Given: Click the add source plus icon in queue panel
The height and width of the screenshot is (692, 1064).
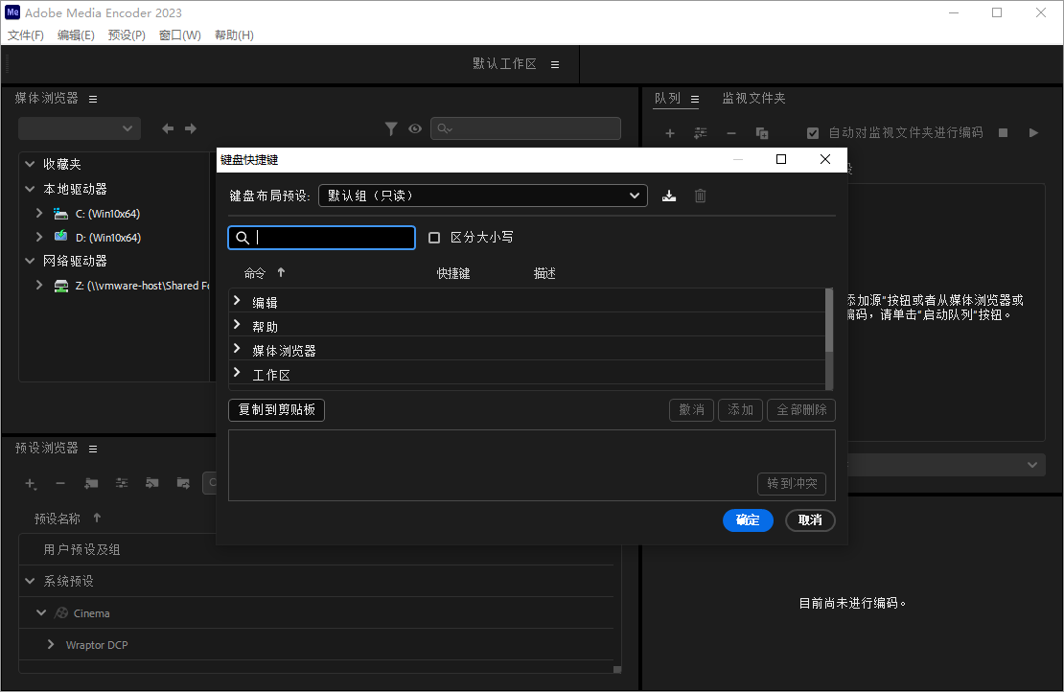Looking at the screenshot, I should pyautogui.click(x=669, y=133).
